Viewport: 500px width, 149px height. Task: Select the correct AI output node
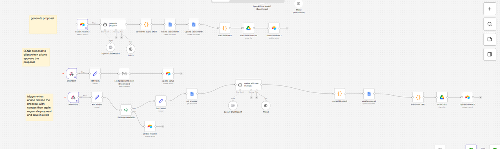(x=340, y=94)
